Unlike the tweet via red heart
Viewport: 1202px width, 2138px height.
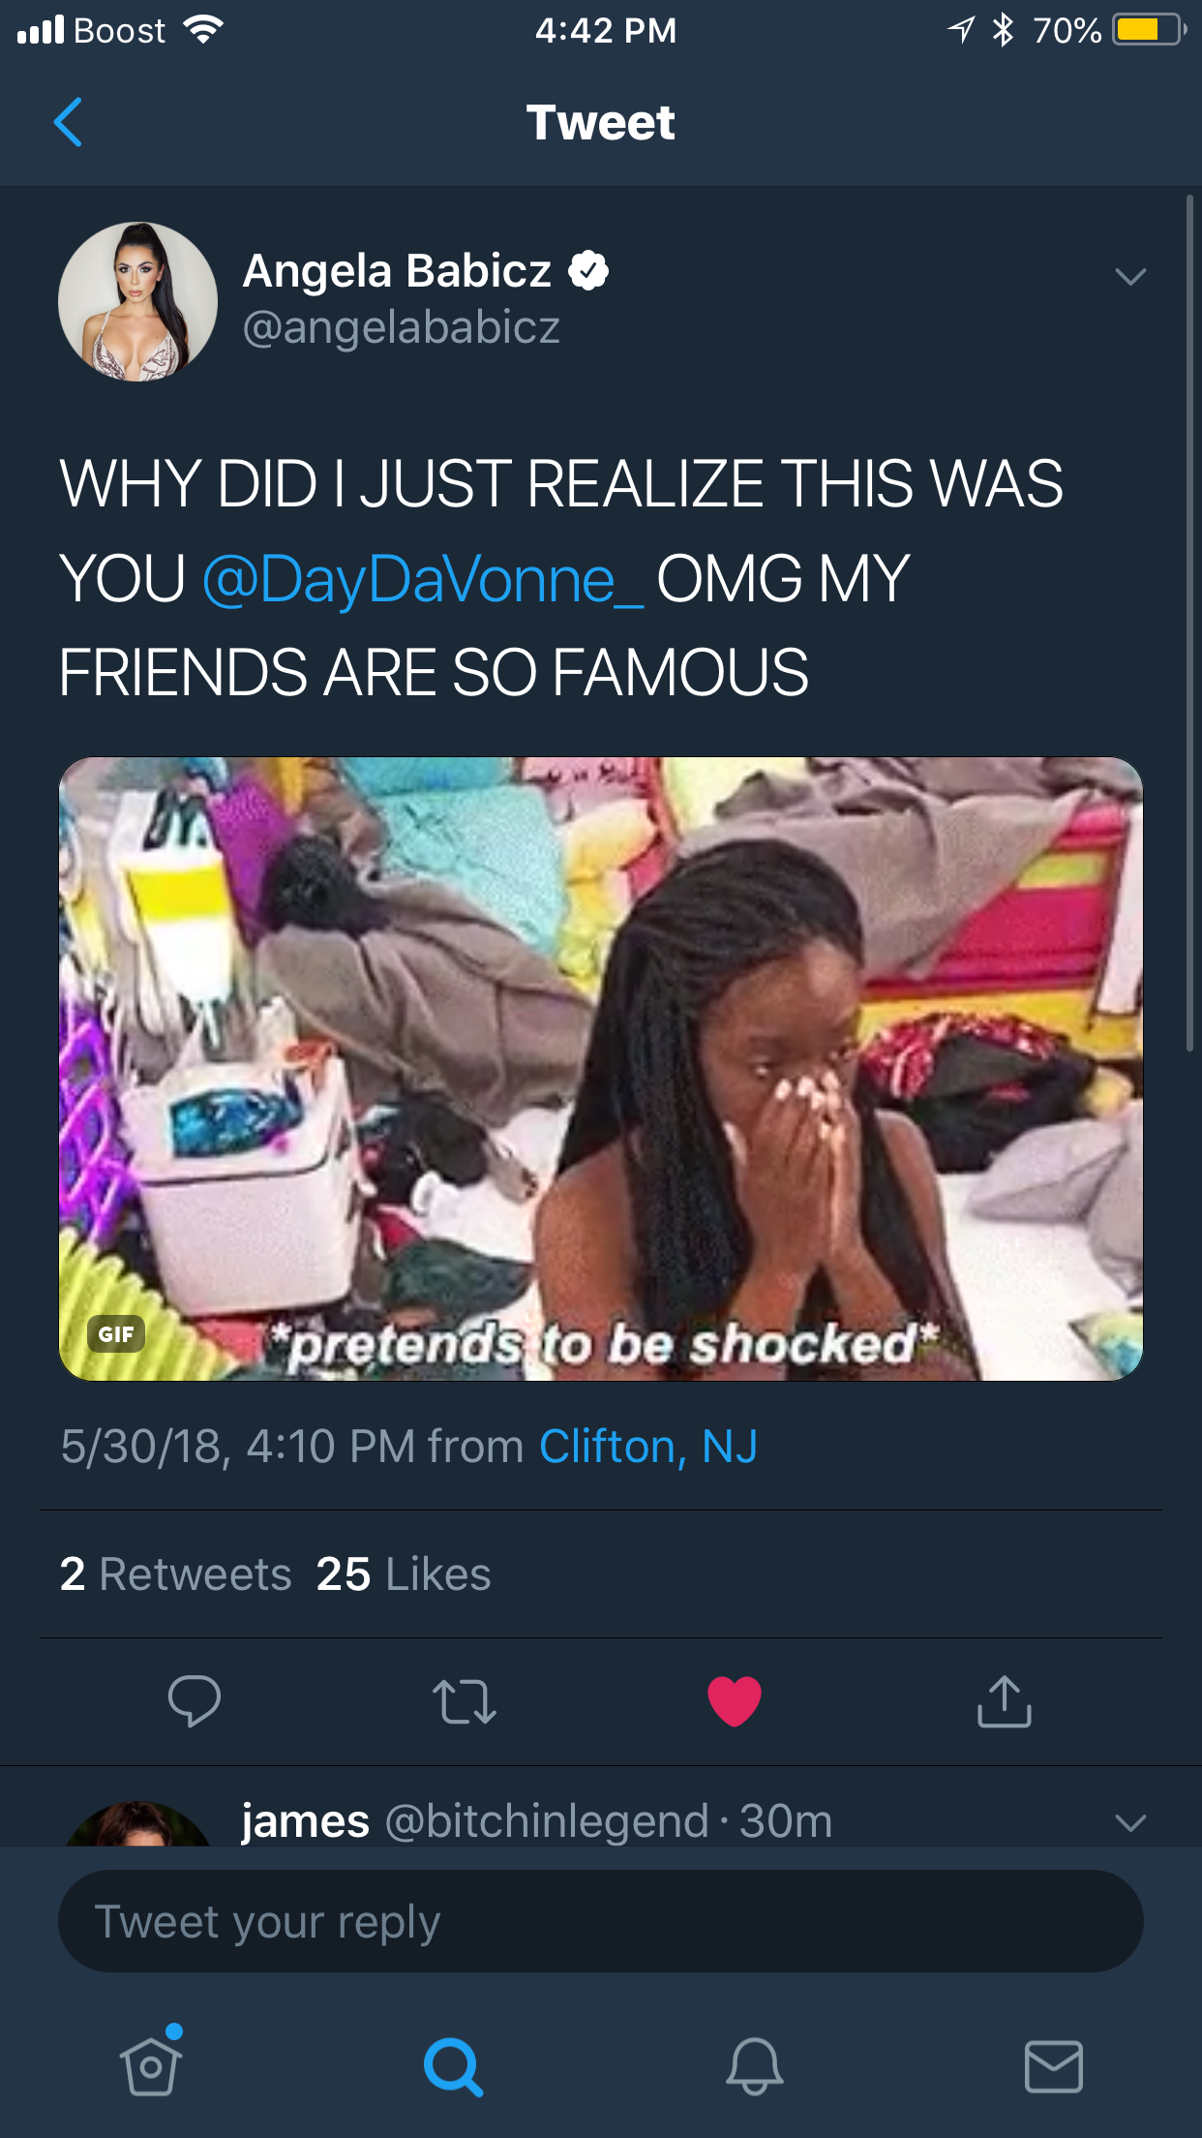click(735, 1701)
